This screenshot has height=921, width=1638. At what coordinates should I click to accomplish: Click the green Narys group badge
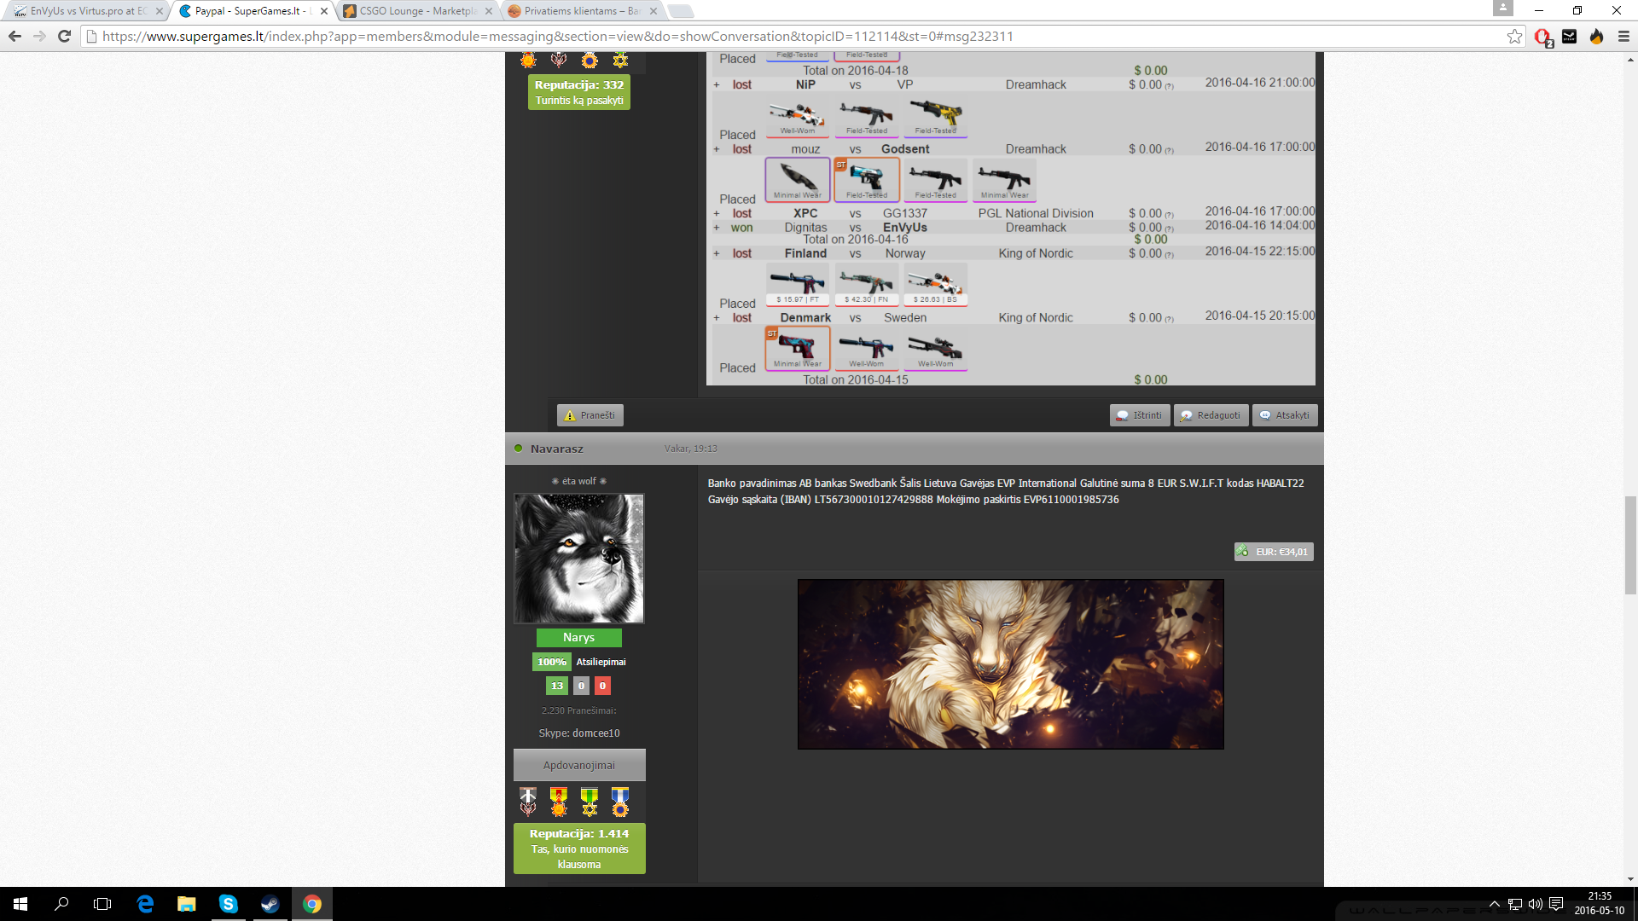tap(578, 637)
